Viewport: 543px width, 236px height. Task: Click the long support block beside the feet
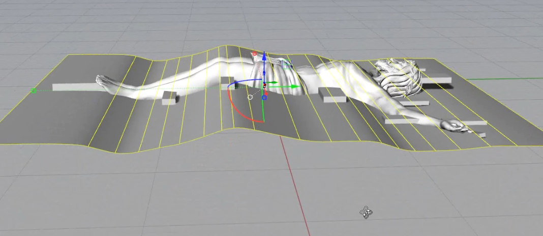71,87
